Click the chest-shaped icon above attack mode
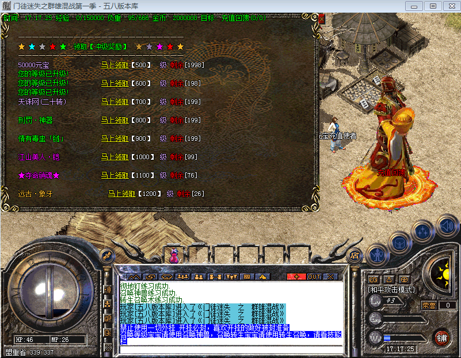This screenshot has width=461, height=358. (405, 279)
